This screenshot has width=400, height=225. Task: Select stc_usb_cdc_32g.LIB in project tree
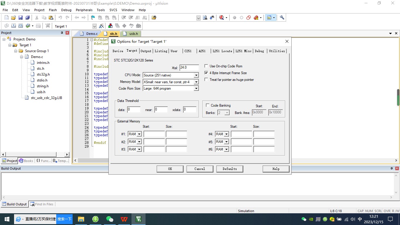[x=47, y=98]
